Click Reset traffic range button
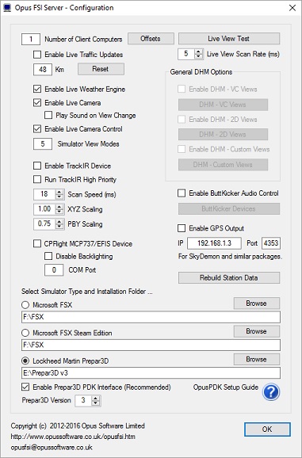This screenshot has width=302, height=458. click(101, 69)
